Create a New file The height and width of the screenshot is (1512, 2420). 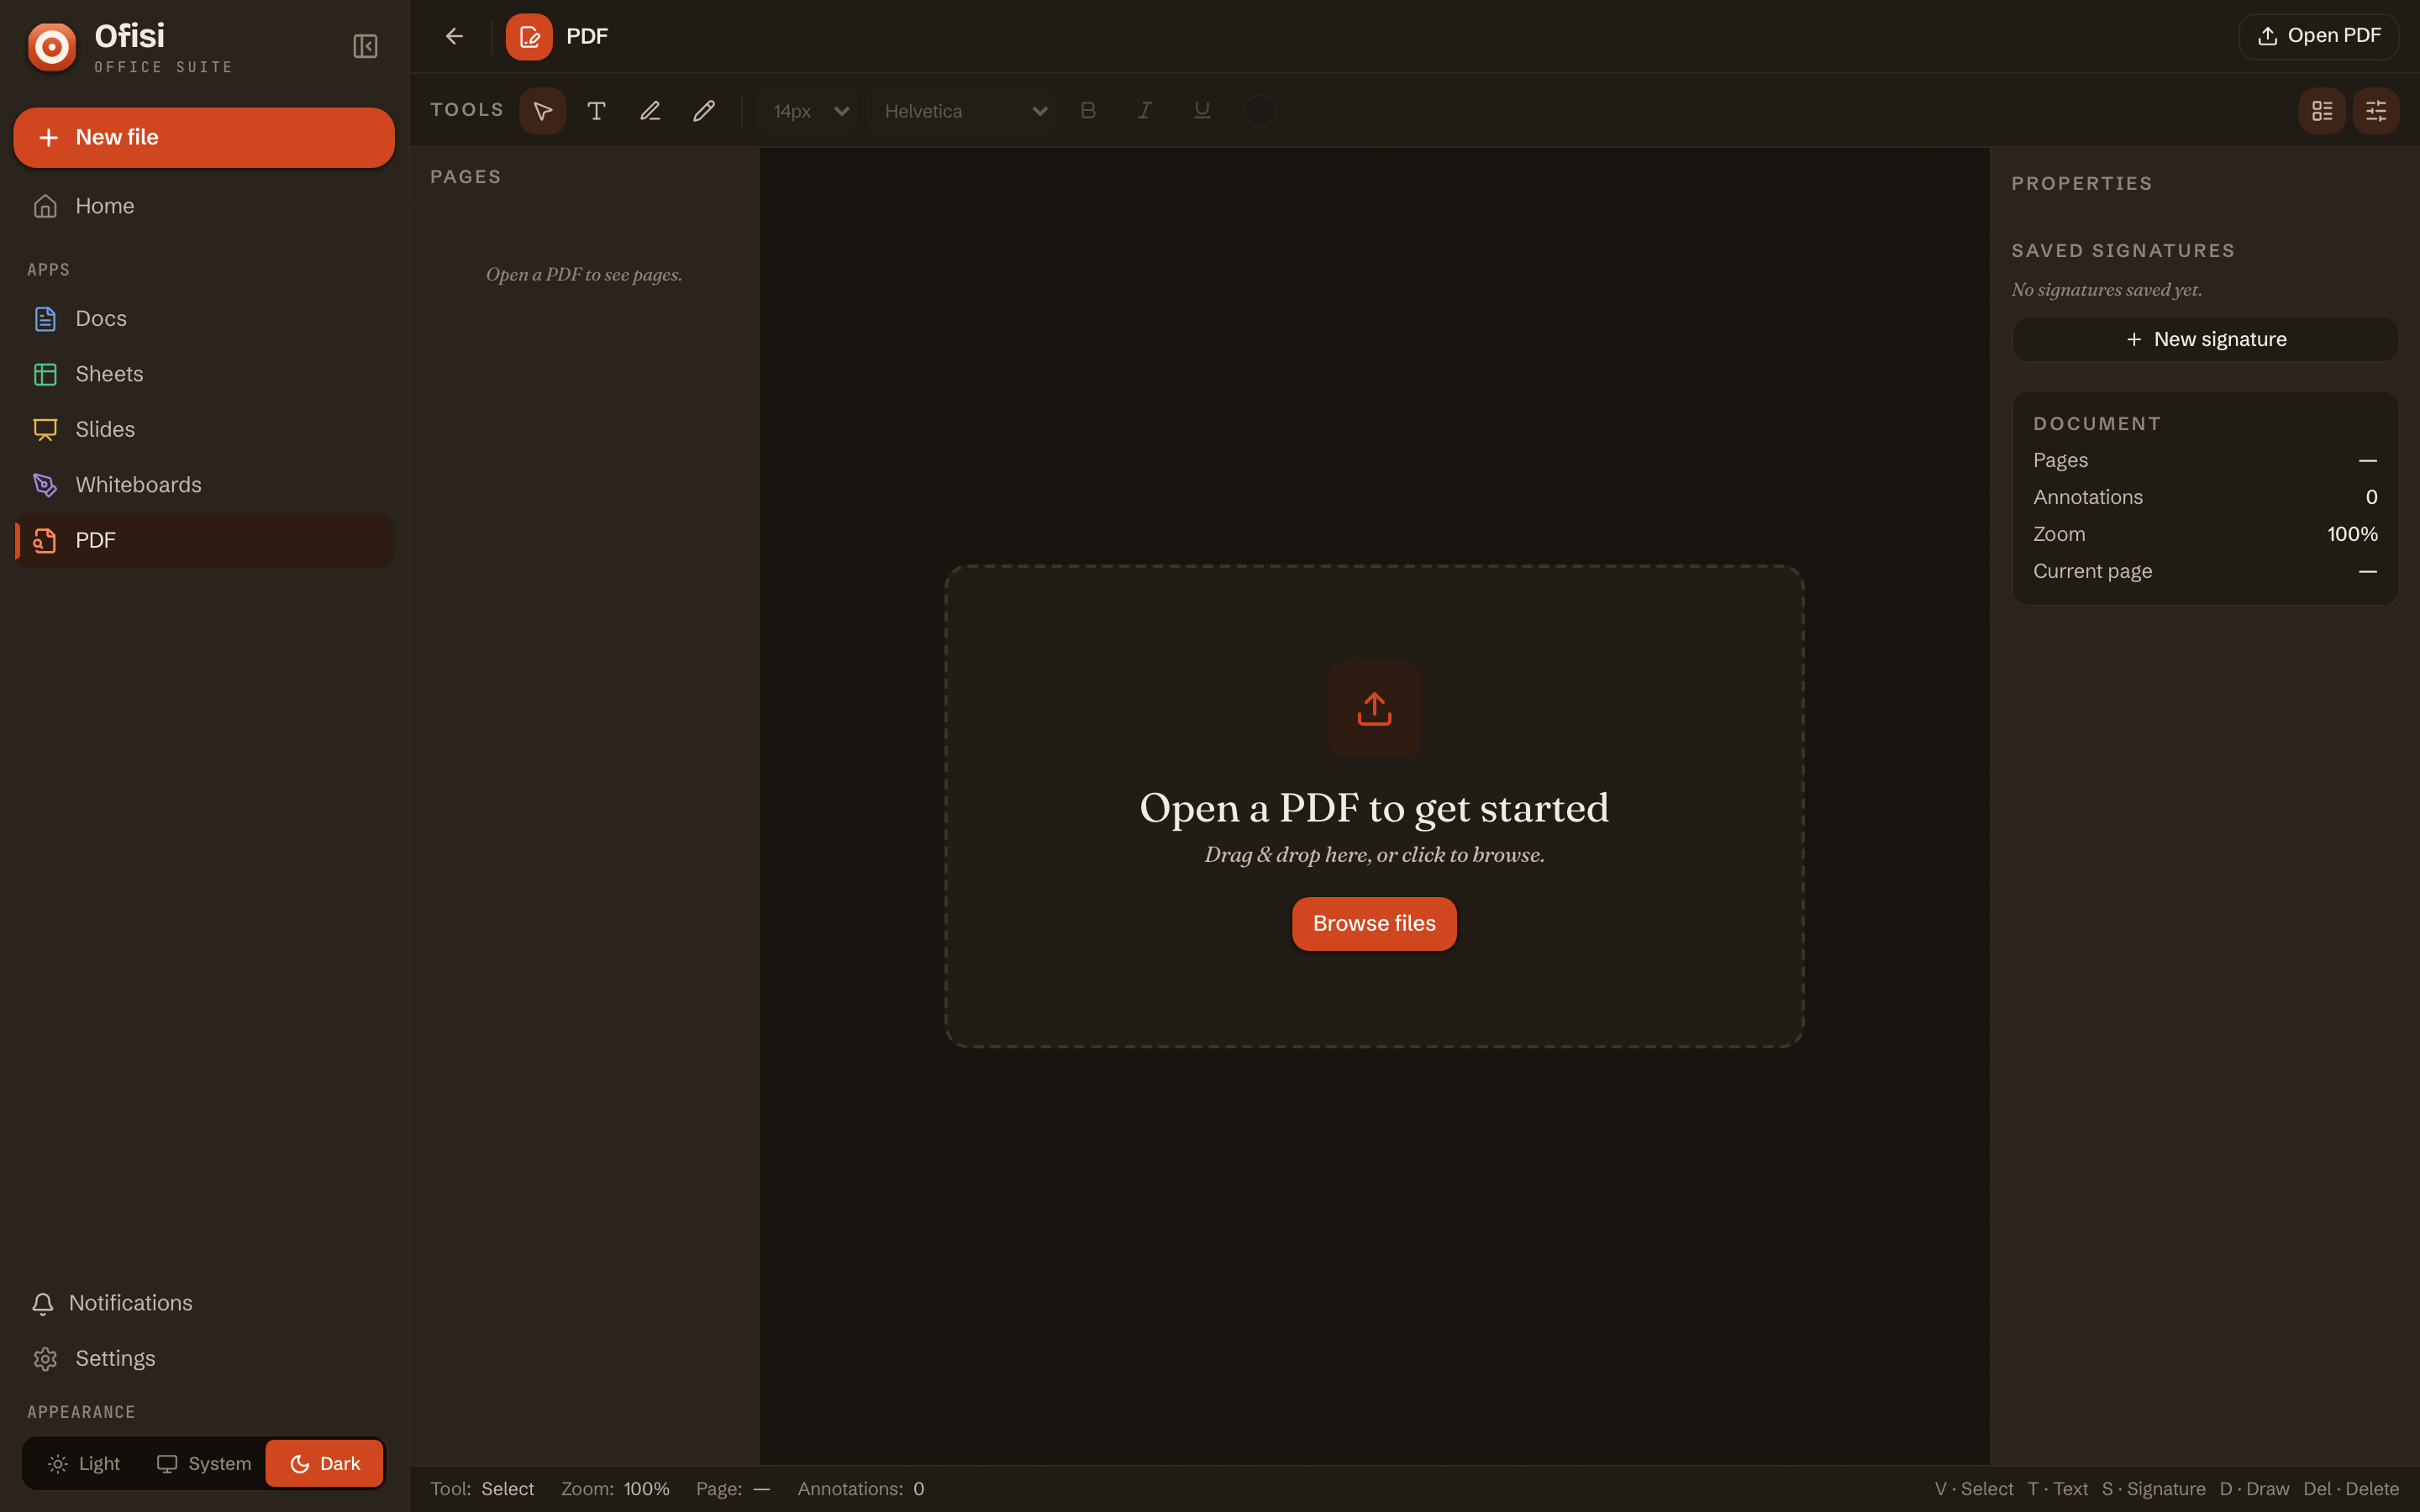[x=204, y=138]
